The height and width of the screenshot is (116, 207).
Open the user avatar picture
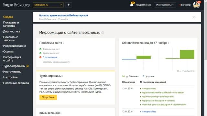[196, 5]
